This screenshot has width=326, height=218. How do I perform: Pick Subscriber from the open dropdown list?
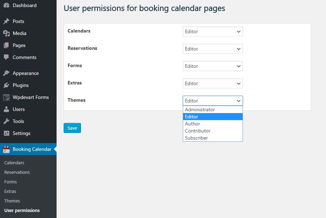point(196,138)
